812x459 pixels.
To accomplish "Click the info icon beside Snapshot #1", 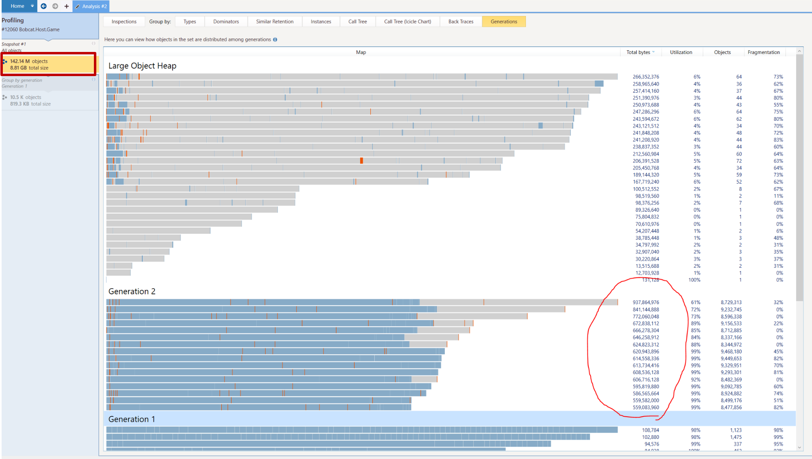I will 93,43.
